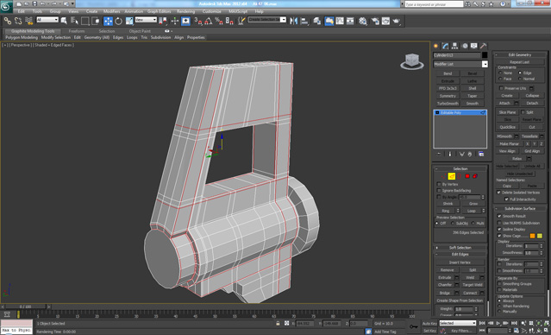
Task: Open the Graph Editors menu
Action: [x=159, y=11]
